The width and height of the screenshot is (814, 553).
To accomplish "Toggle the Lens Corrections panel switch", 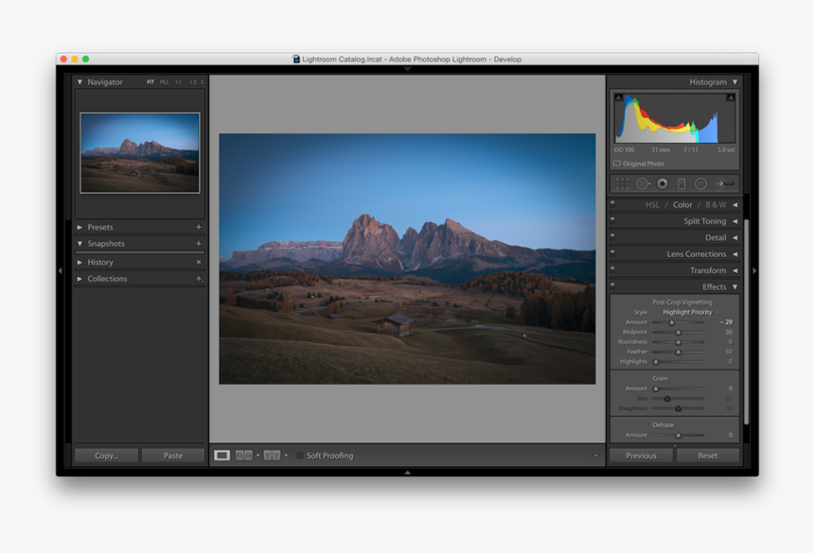I will point(612,252).
